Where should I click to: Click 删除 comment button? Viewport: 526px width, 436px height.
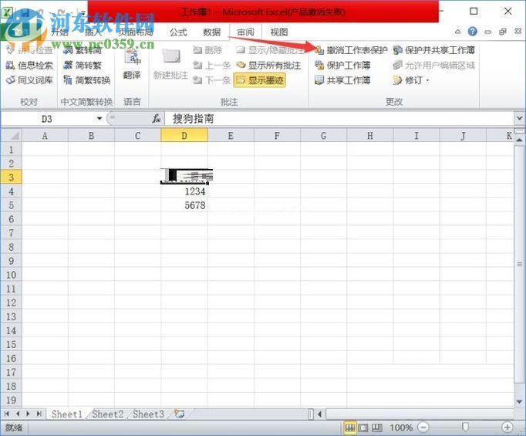point(207,50)
